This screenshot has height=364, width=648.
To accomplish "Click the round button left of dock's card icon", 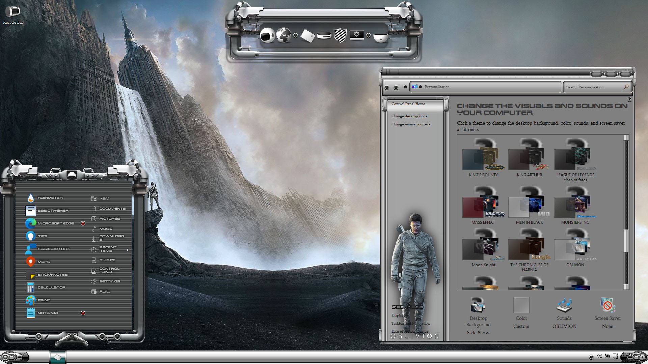I will click(296, 35).
